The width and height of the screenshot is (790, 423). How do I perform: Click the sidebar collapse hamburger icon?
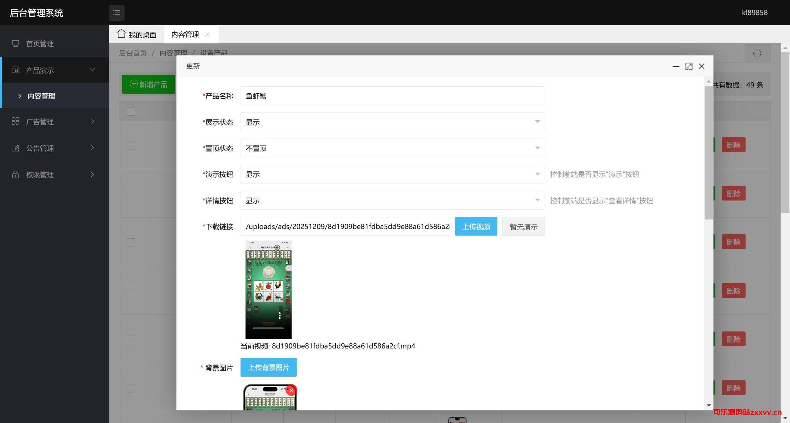tap(116, 13)
